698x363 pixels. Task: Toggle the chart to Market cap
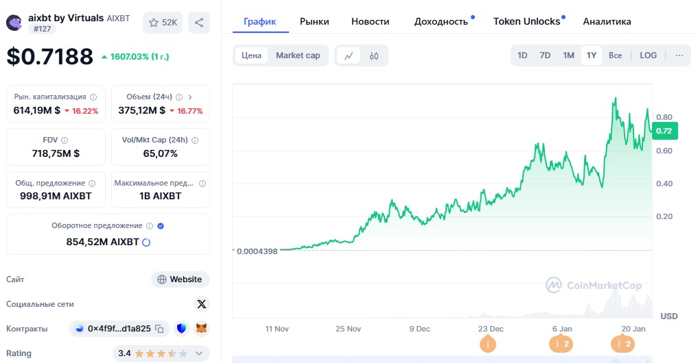pyautogui.click(x=298, y=55)
